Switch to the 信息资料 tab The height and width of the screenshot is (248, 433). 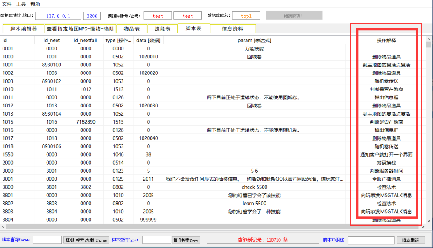[x=233, y=29]
